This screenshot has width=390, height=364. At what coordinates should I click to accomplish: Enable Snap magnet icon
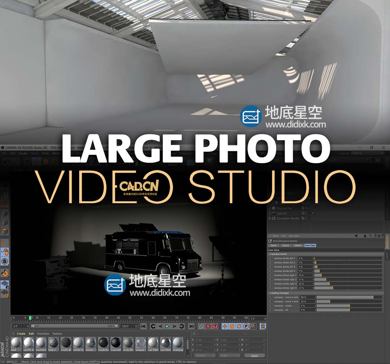click(x=5, y=273)
